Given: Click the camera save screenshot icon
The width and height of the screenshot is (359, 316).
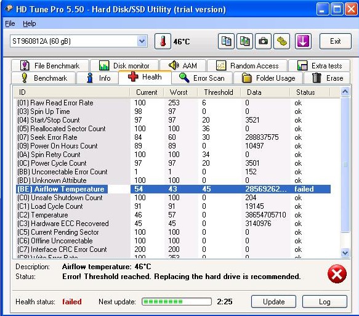Looking at the screenshot, I should (263, 41).
